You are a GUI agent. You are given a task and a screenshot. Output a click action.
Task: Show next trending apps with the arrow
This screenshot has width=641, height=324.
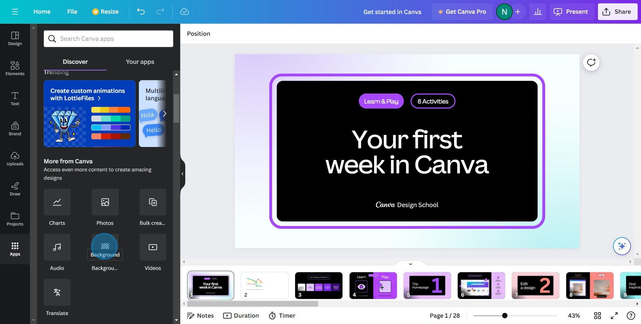(164, 114)
